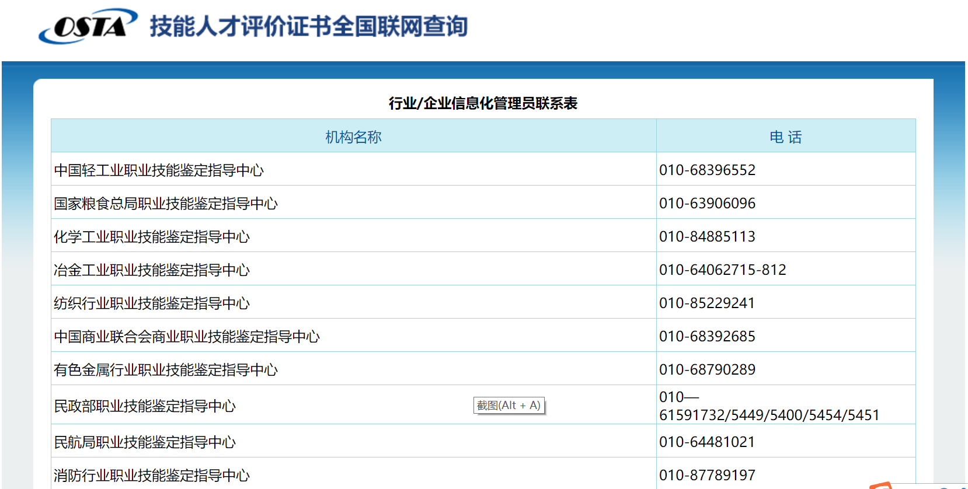
Task: Select 中国轻工业职业技能鉴定指导中心 row name
Action: coord(159,170)
